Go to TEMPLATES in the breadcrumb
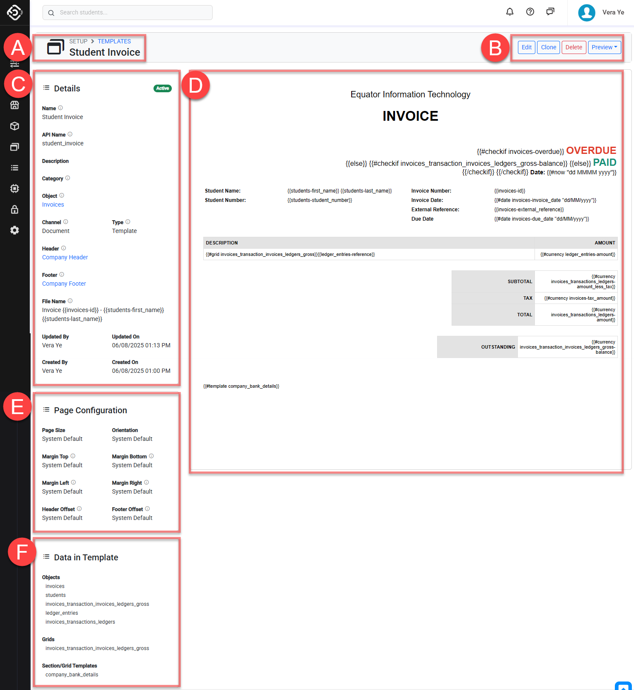The width and height of the screenshot is (634, 690). point(114,41)
